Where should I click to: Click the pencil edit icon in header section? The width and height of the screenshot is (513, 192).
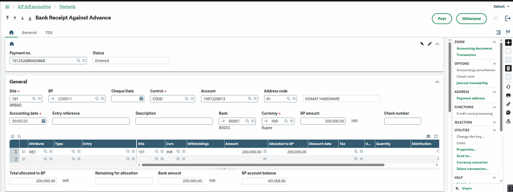430,44
